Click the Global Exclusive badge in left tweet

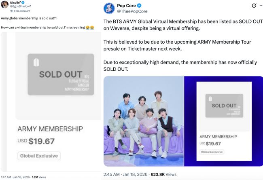(39, 156)
